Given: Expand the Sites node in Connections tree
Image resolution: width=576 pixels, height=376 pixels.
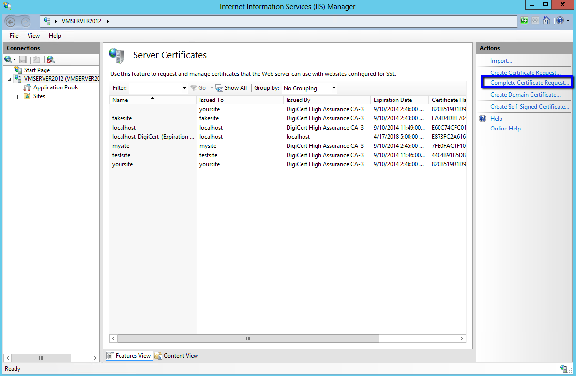Looking at the screenshot, I should pos(18,96).
